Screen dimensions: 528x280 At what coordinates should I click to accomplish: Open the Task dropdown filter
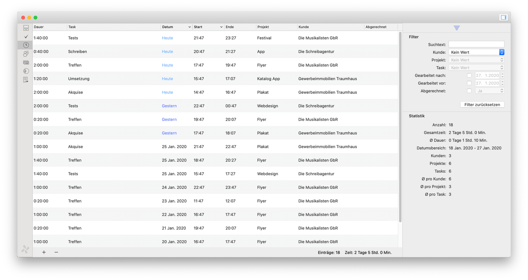[x=476, y=68]
